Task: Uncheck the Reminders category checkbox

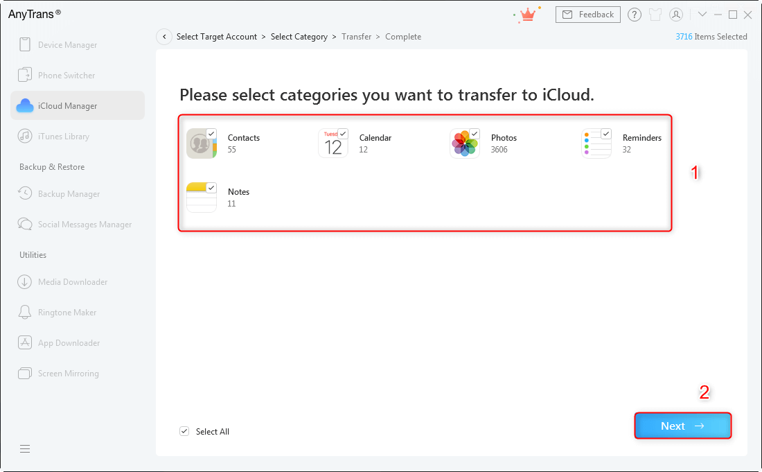Action: (606, 134)
